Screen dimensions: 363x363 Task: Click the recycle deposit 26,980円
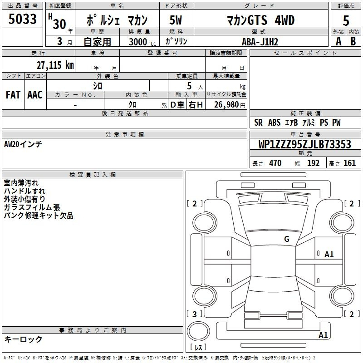(x=230, y=105)
